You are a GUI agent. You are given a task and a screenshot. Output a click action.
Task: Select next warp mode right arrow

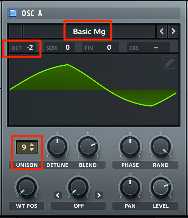[x=99, y=195]
